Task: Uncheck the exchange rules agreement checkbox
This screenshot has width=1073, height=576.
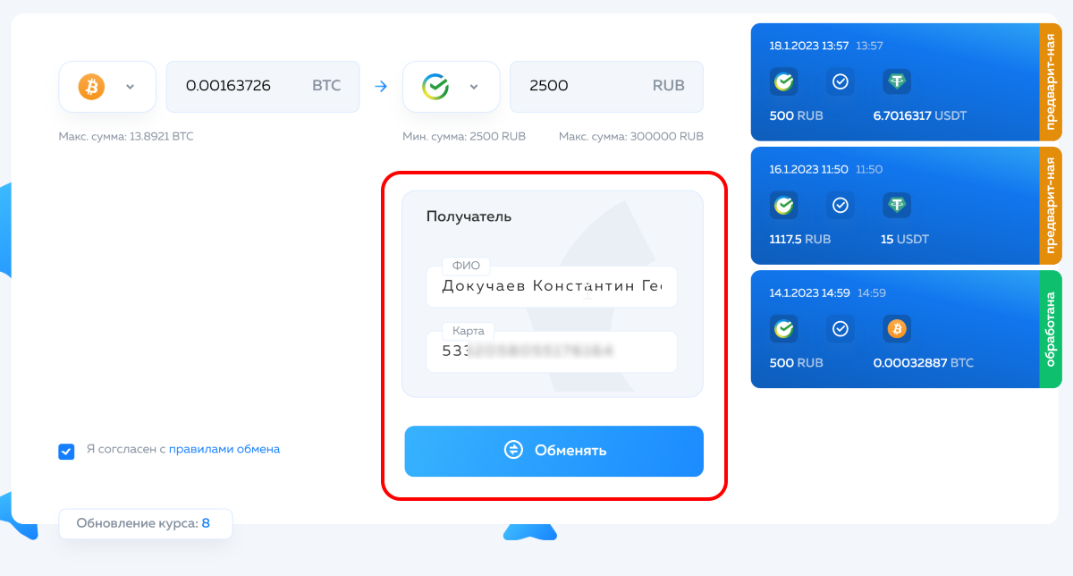Action: click(66, 451)
